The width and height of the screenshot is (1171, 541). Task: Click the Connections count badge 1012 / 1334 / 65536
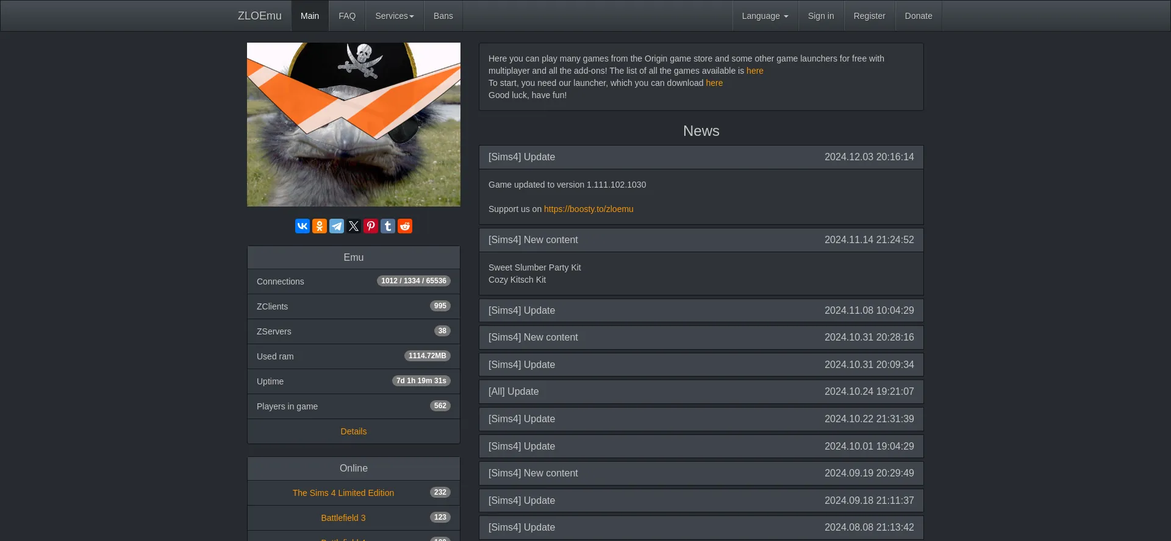[x=414, y=281]
